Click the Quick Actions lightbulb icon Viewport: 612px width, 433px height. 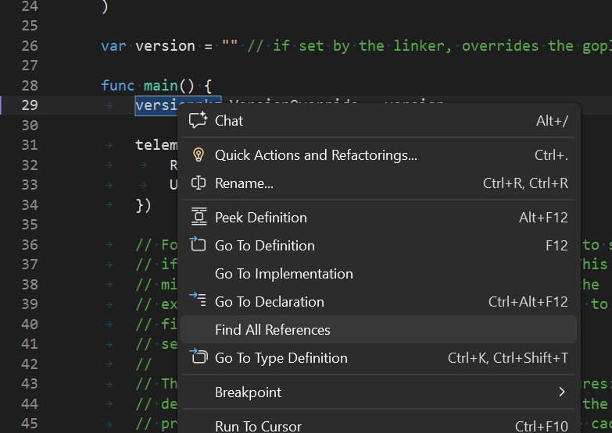coord(199,155)
